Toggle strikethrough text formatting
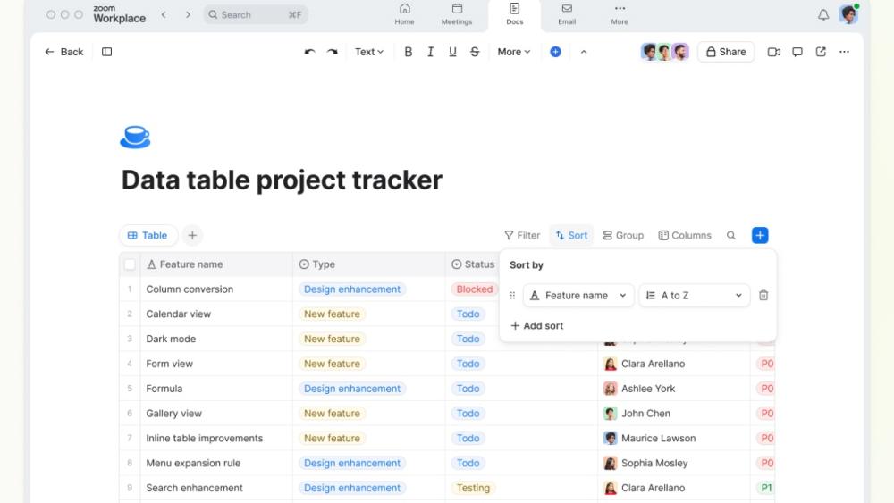This screenshot has height=503, width=894. point(475,52)
